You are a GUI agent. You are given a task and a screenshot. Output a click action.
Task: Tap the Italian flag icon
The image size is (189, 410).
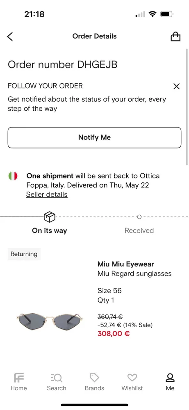click(x=13, y=176)
